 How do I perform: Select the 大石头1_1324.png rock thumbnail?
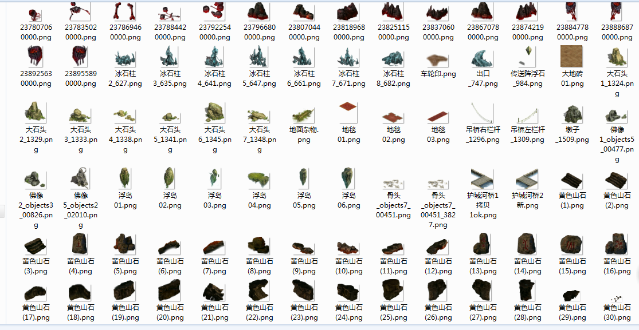click(x=617, y=57)
